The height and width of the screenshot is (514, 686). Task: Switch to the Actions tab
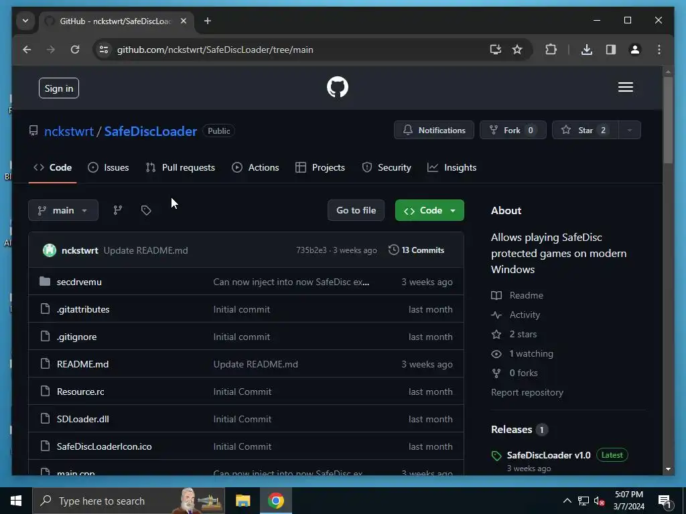pyautogui.click(x=255, y=167)
